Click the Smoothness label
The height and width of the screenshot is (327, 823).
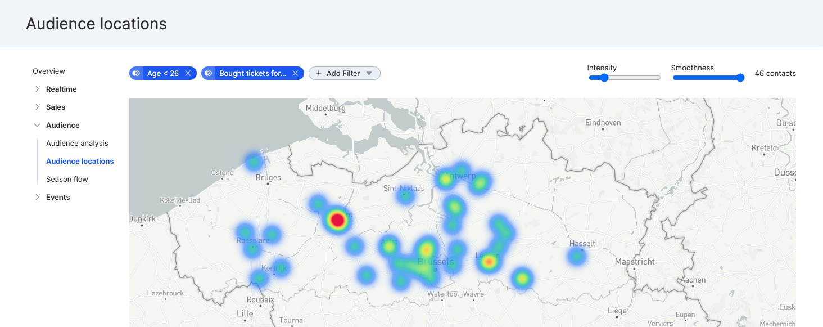[692, 68]
